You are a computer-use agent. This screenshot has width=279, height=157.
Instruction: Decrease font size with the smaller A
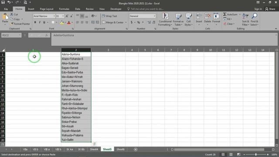pyautogui.click(x=71, y=16)
